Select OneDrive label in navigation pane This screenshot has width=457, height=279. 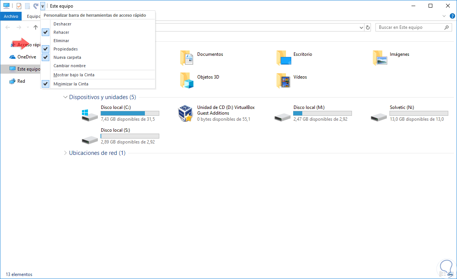27,57
